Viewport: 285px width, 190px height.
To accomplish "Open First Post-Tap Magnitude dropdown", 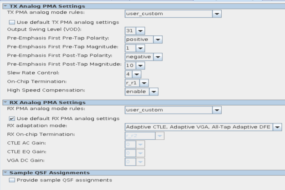I will click(140, 65).
